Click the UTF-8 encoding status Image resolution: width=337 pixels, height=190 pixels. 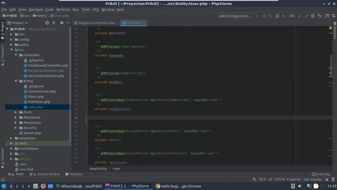click(x=280, y=179)
